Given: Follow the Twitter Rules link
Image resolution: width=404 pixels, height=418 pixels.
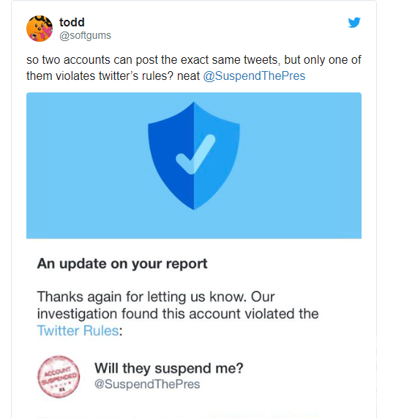Looking at the screenshot, I should [x=78, y=331].
